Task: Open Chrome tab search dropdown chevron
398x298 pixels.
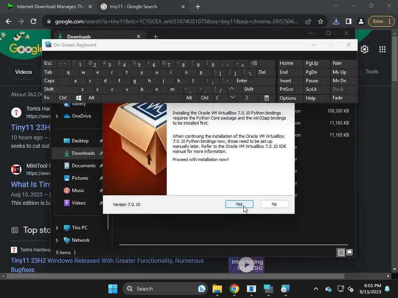Action: [335, 5]
